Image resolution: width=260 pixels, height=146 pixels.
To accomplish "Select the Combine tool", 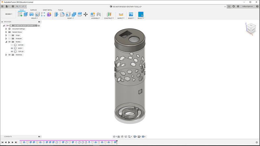I will 74,14.
